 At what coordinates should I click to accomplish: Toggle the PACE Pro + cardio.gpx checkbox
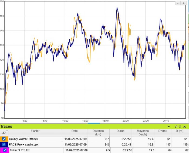4,144
